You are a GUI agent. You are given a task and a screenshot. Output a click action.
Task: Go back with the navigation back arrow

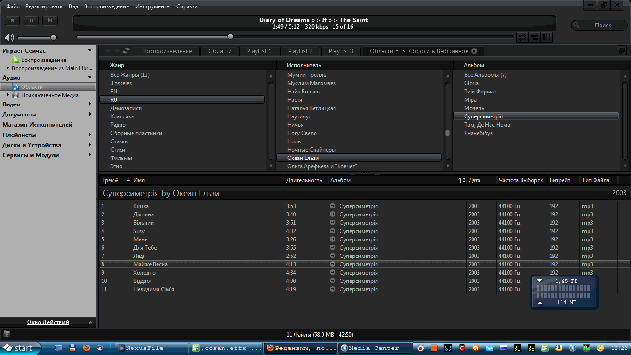[x=108, y=51]
